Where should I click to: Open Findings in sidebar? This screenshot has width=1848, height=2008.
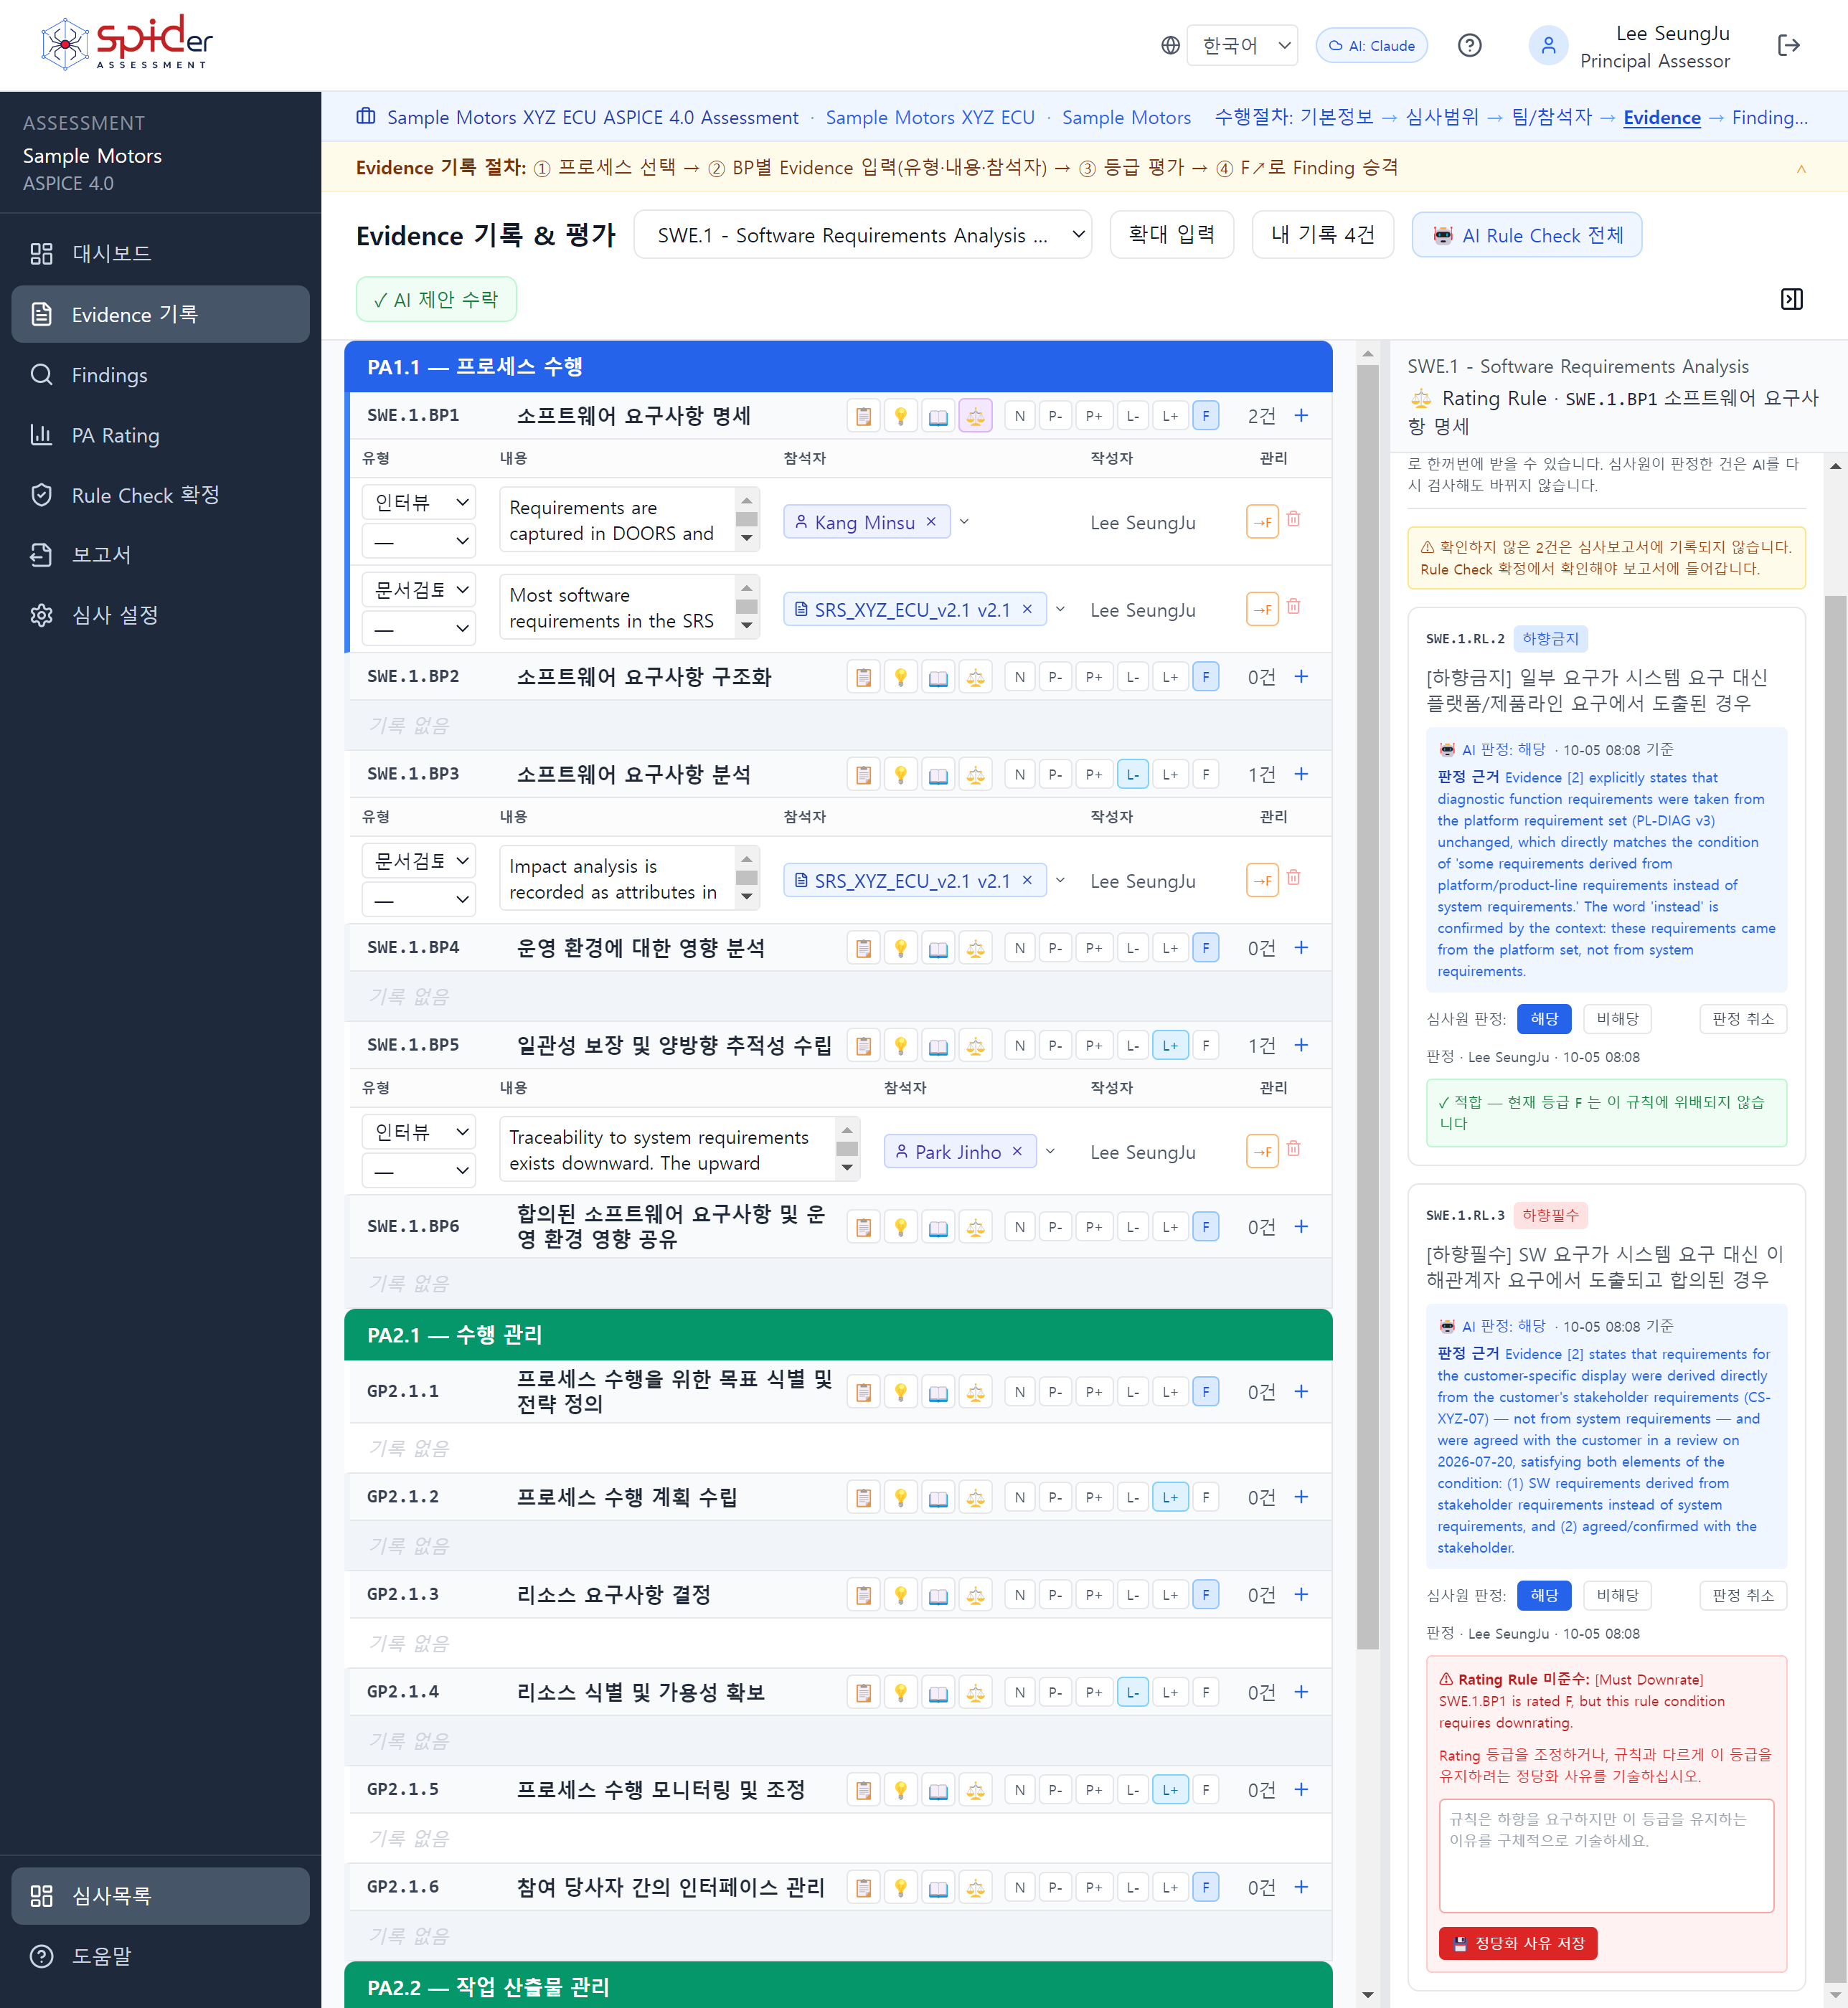point(160,375)
